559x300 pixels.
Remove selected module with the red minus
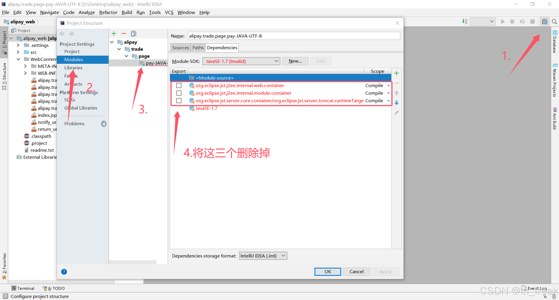(124, 33)
